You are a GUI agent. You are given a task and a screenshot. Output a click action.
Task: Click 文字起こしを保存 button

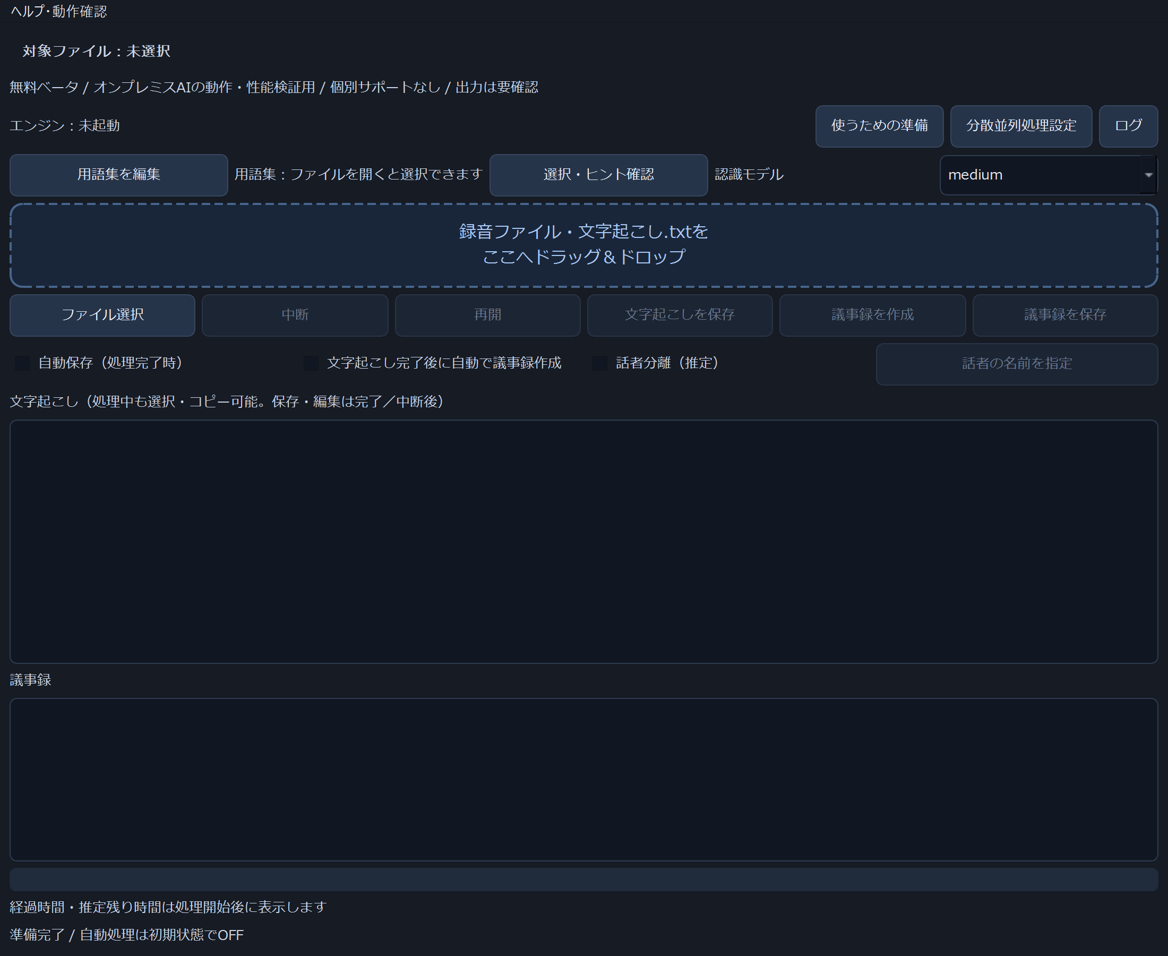(x=680, y=315)
